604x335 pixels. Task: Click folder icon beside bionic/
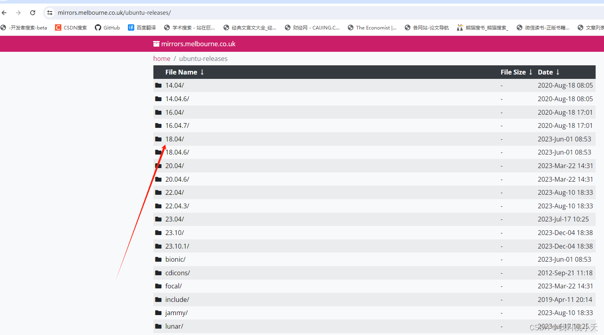click(x=158, y=259)
